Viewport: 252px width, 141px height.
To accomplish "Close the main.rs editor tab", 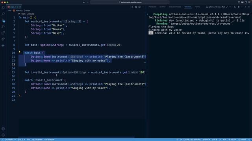I will tap(20, 7).
